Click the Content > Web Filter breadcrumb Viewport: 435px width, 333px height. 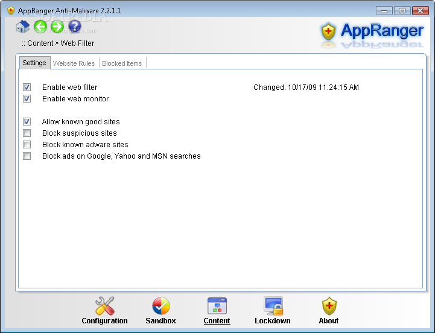58,43
